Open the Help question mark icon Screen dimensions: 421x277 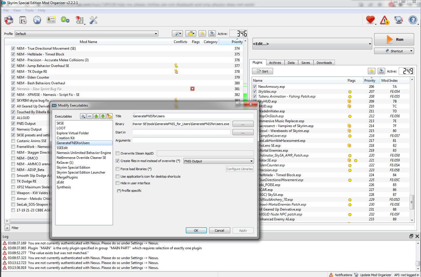click(x=413, y=20)
